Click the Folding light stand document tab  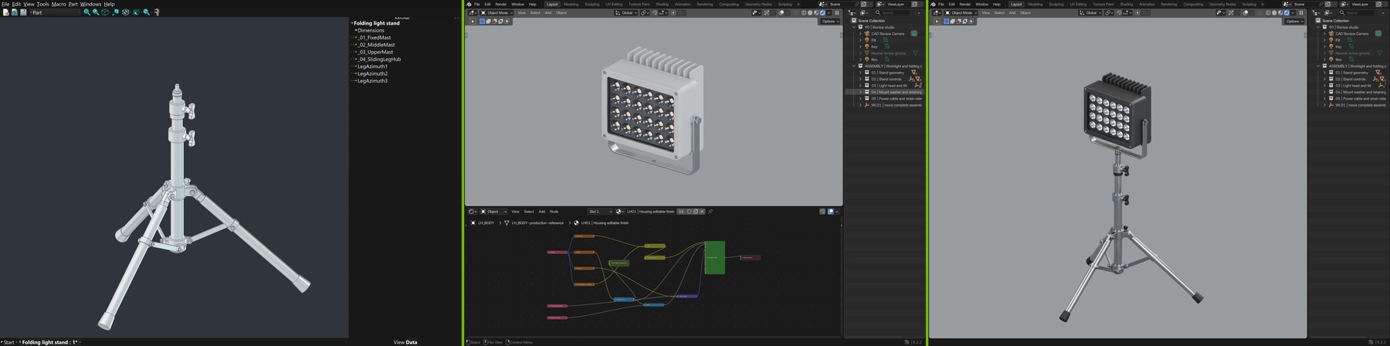(x=49, y=342)
